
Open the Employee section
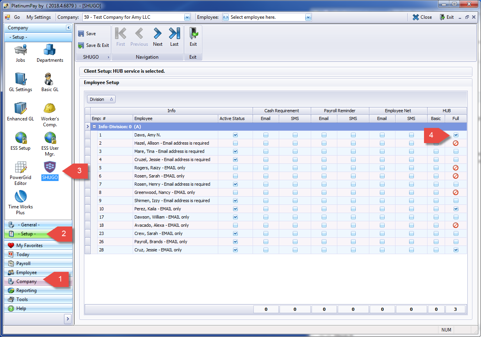point(38,272)
